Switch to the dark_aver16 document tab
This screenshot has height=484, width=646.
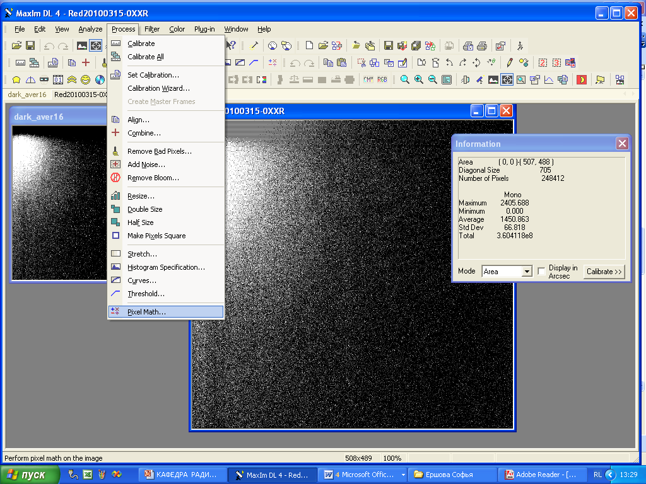[27, 95]
